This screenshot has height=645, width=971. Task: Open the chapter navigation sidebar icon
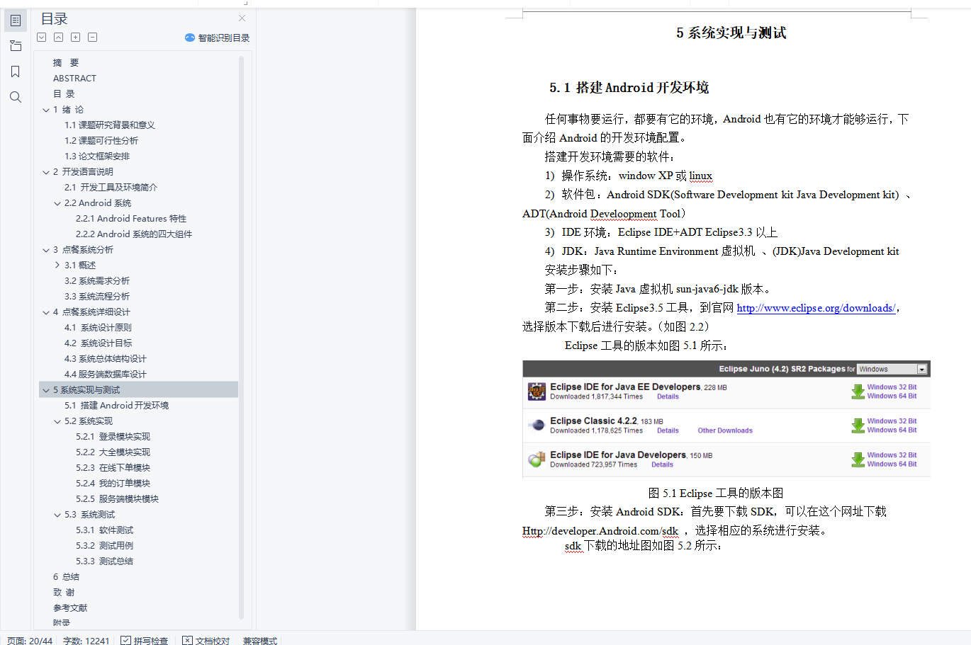[16, 46]
